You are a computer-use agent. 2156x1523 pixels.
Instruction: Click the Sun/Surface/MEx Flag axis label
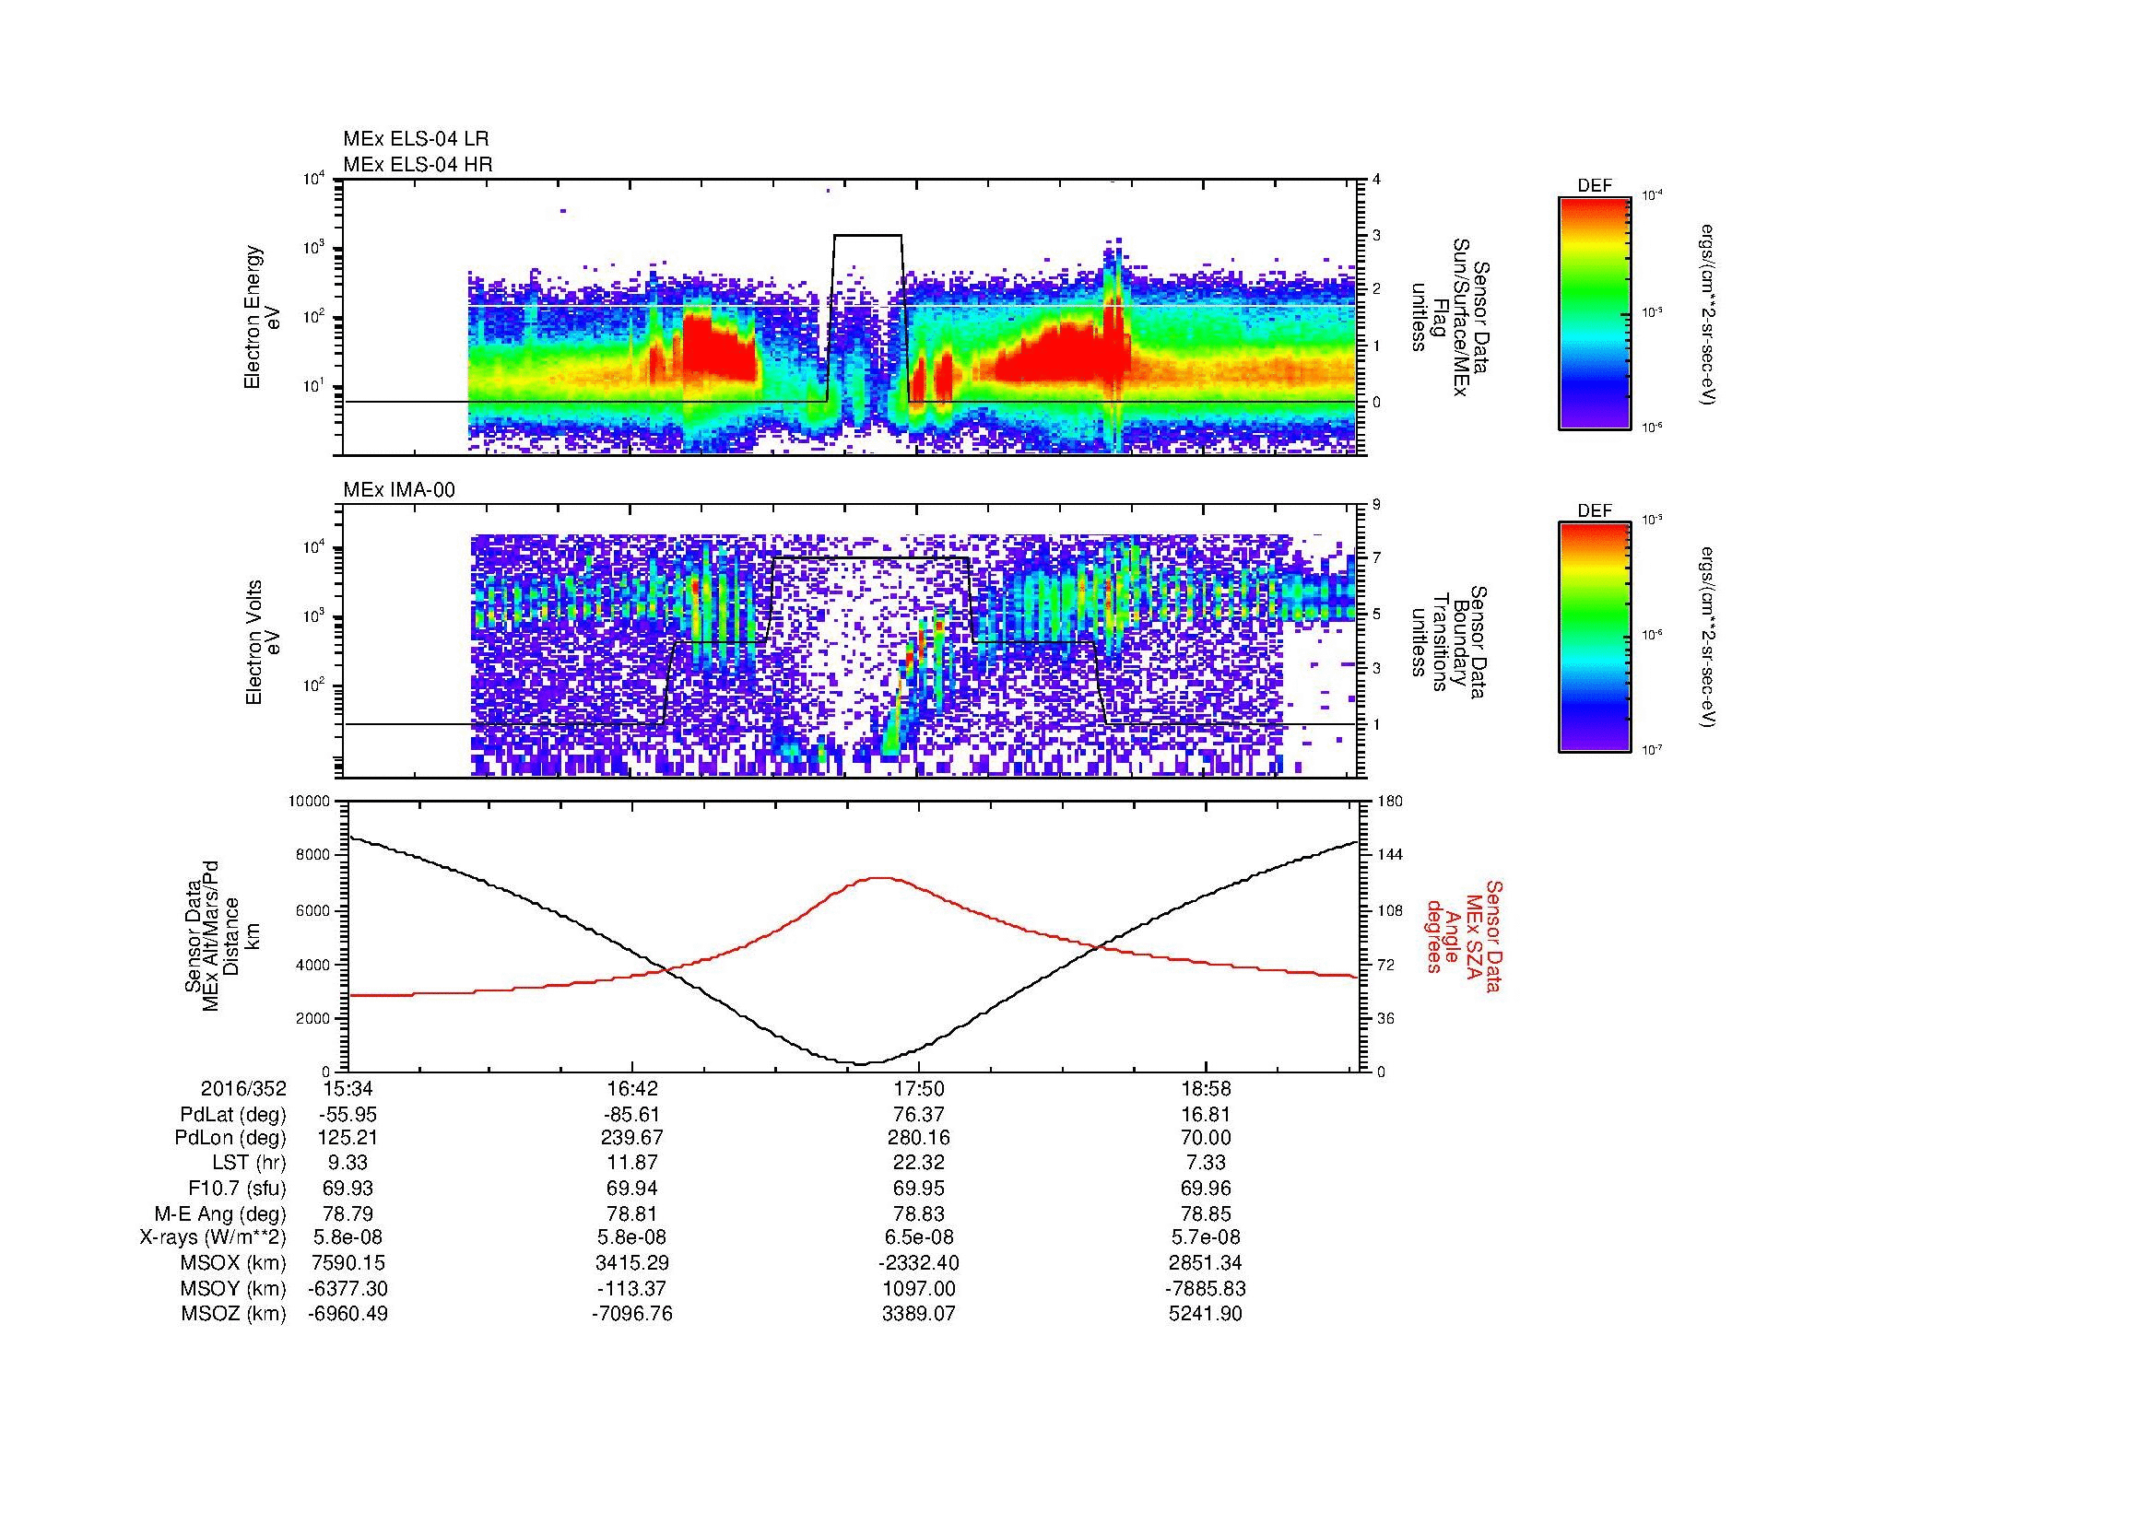[x=1450, y=317]
